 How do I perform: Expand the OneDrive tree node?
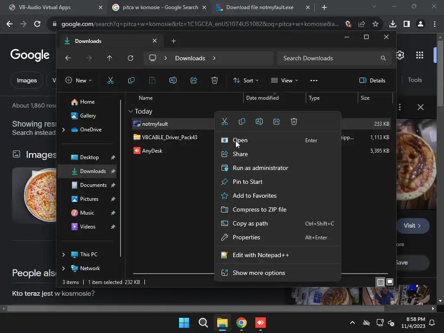click(63, 130)
